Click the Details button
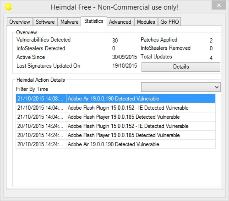Screen dimensions: 229x201 tap(181, 67)
